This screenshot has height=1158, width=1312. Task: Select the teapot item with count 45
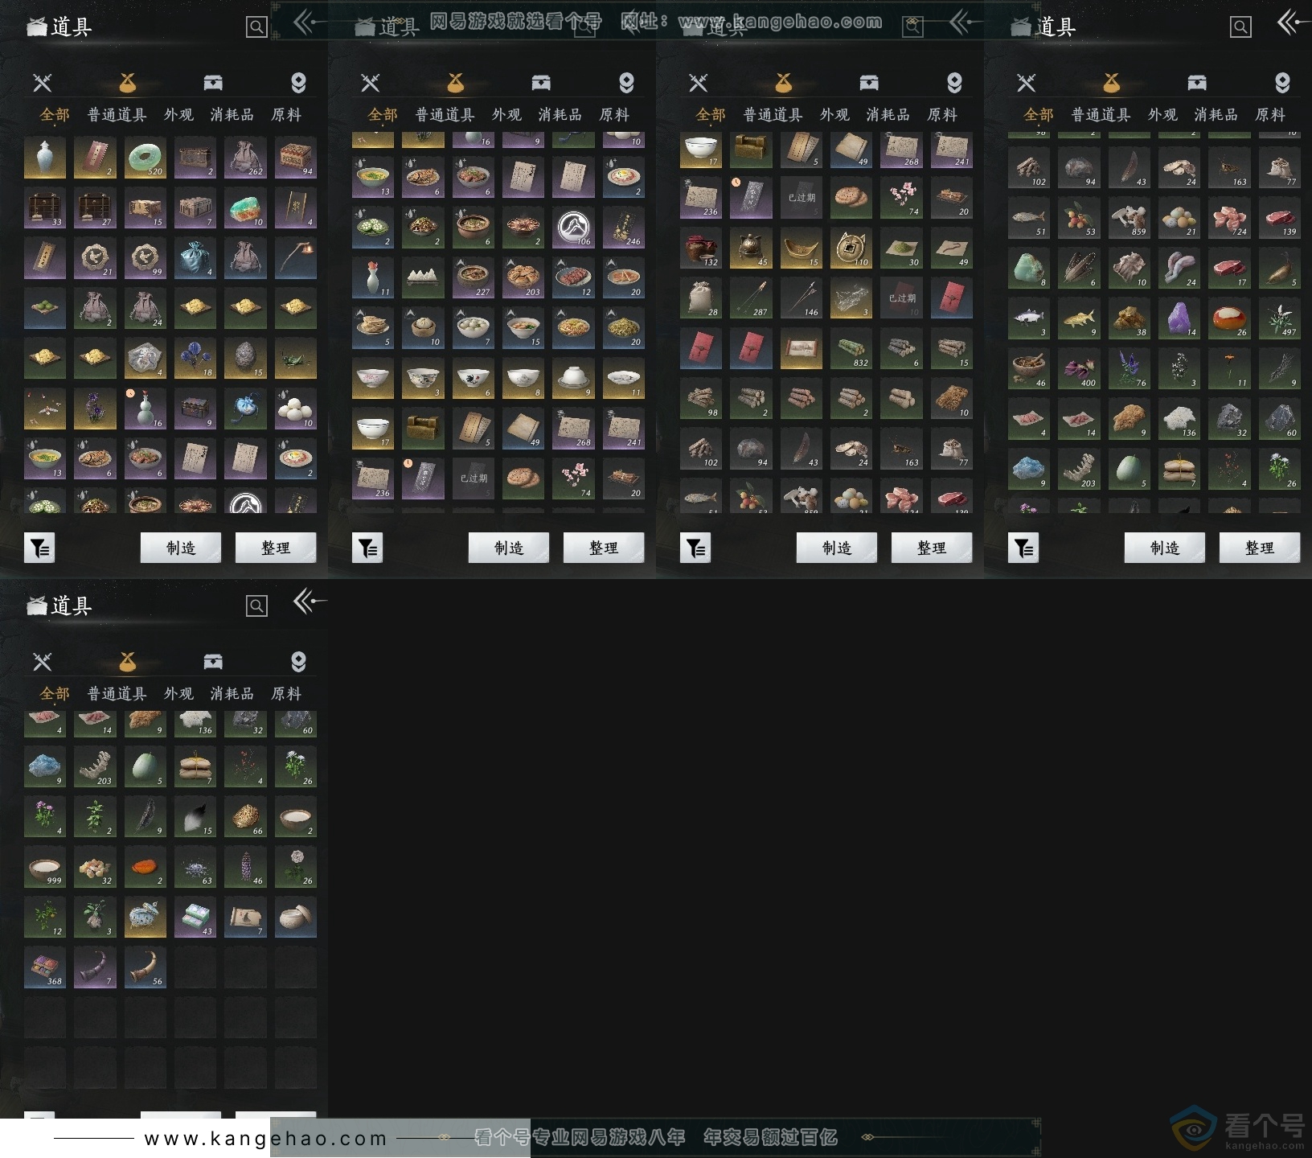[751, 248]
